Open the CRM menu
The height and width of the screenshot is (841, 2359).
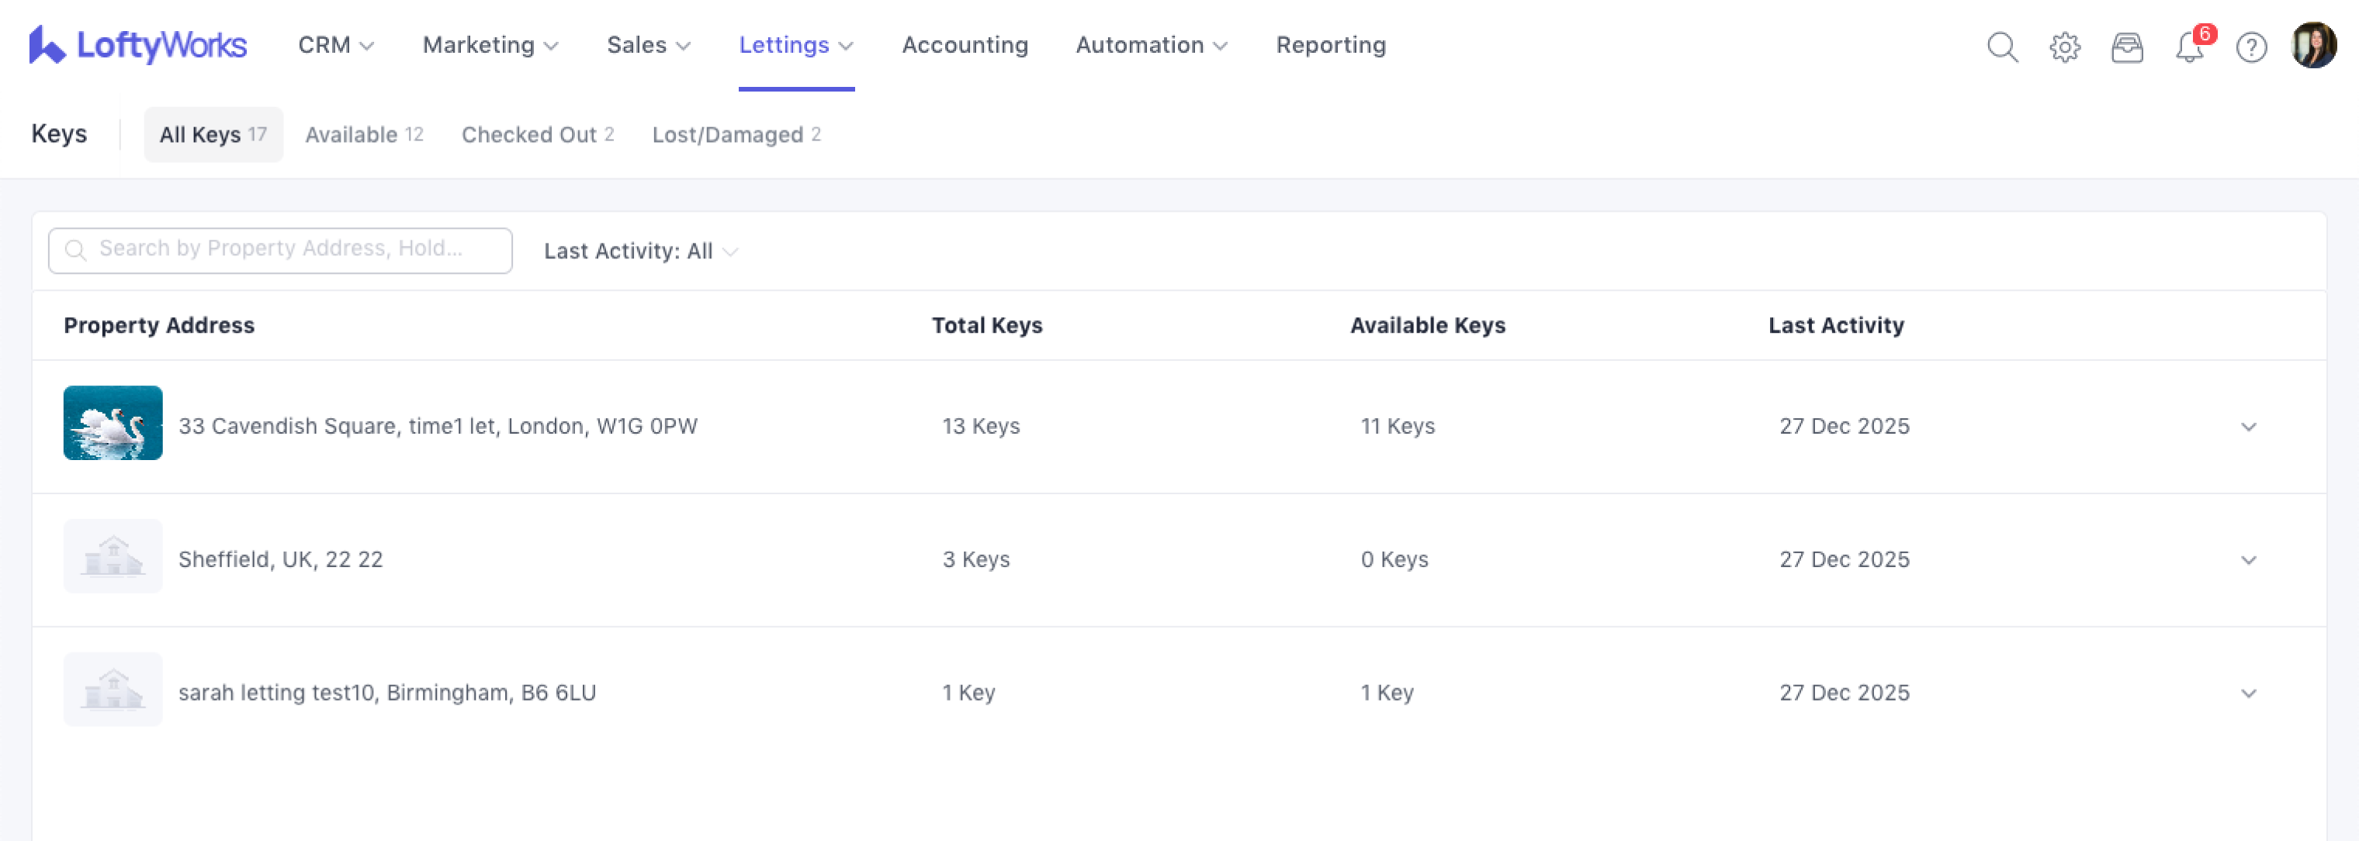pos(335,45)
